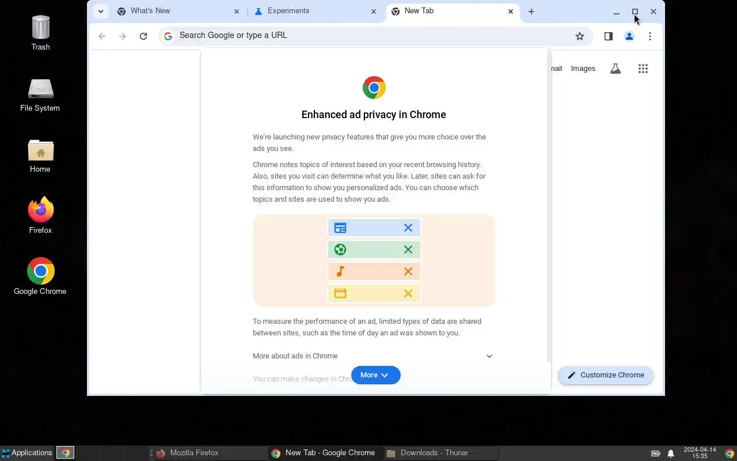This screenshot has height=461, width=737.
Task: Expand More about ads in Chrome
Action: [373, 356]
